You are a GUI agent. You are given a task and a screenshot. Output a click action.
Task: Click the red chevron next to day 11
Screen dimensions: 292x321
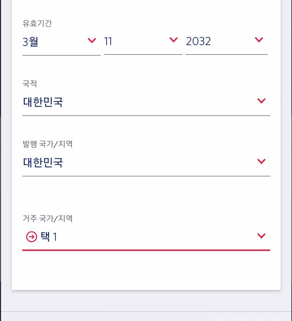pyautogui.click(x=173, y=39)
